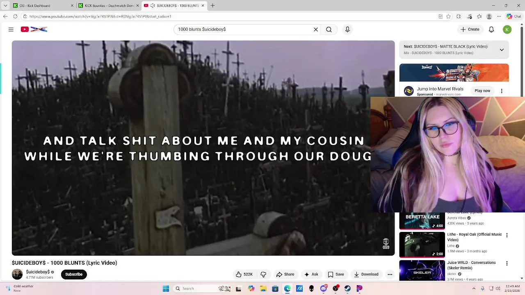This screenshot has height=295, width=525.
Task: Open the YouTube Create menu
Action: 470,29
